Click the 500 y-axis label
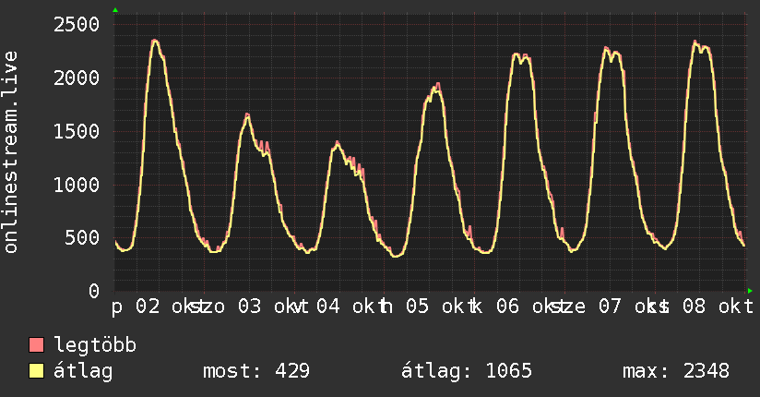Viewport: 760px width, 397px height. [x=82, y=238]
